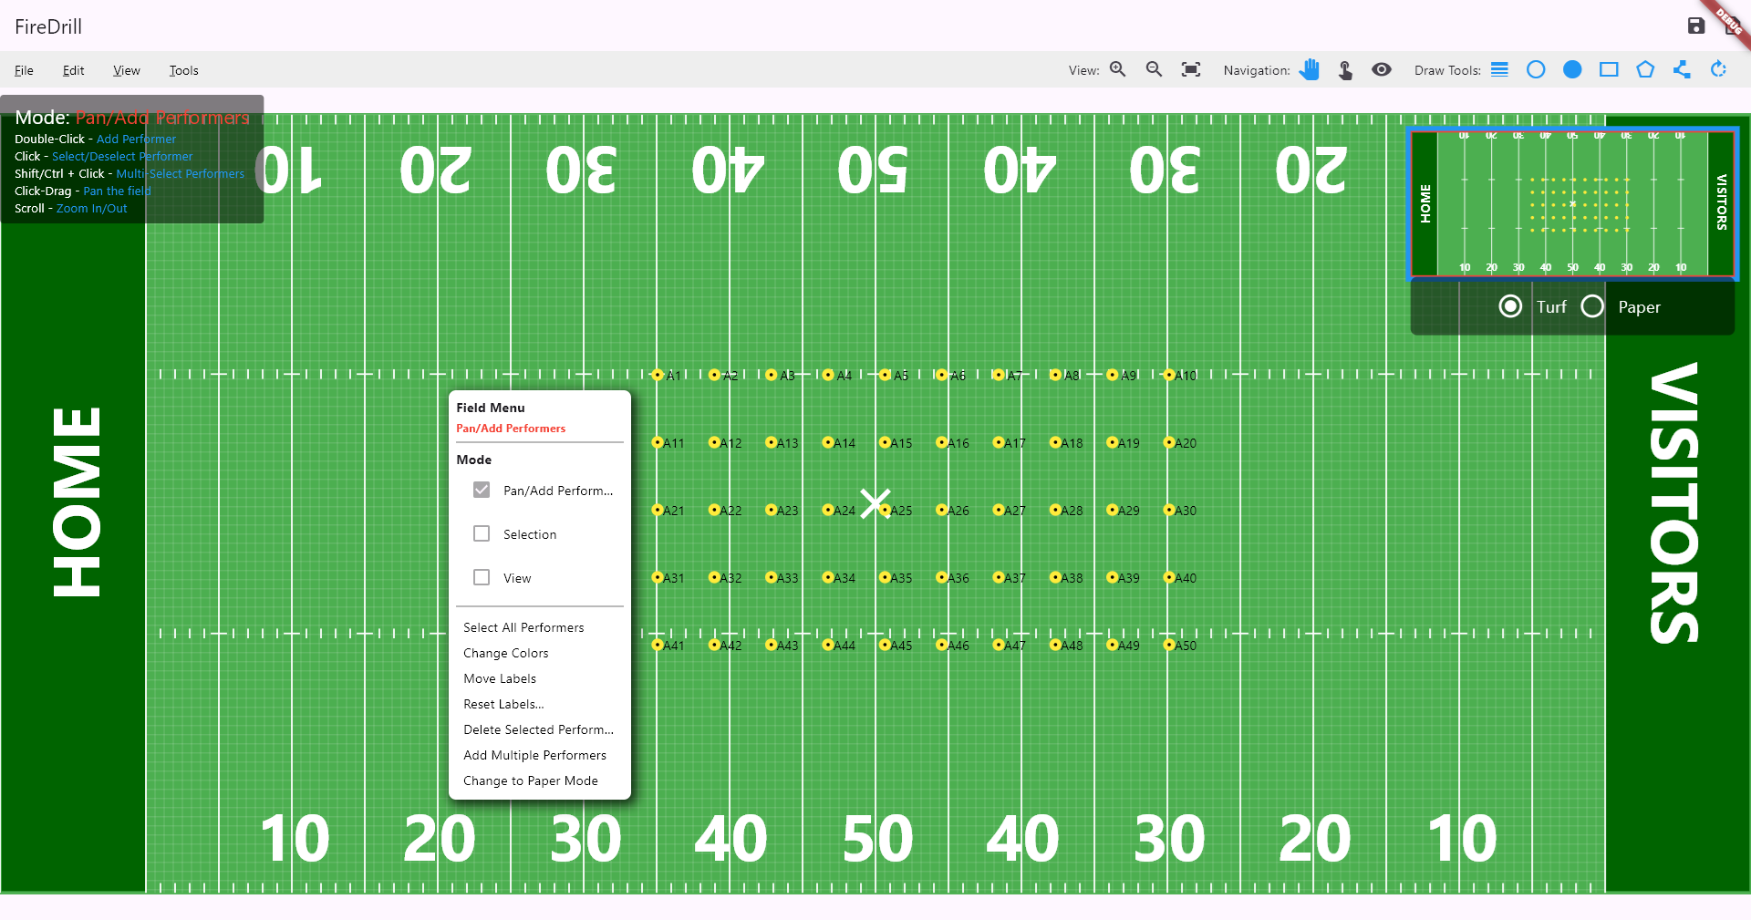Enable the View mode checkbox
This screenshot has height=920, width=1751.
pos(482,577)
